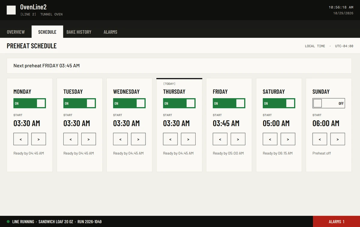Increase Sunday 06:00 AM start time
360x227 pixels.
pyautogui.click(x=338, y=139)
